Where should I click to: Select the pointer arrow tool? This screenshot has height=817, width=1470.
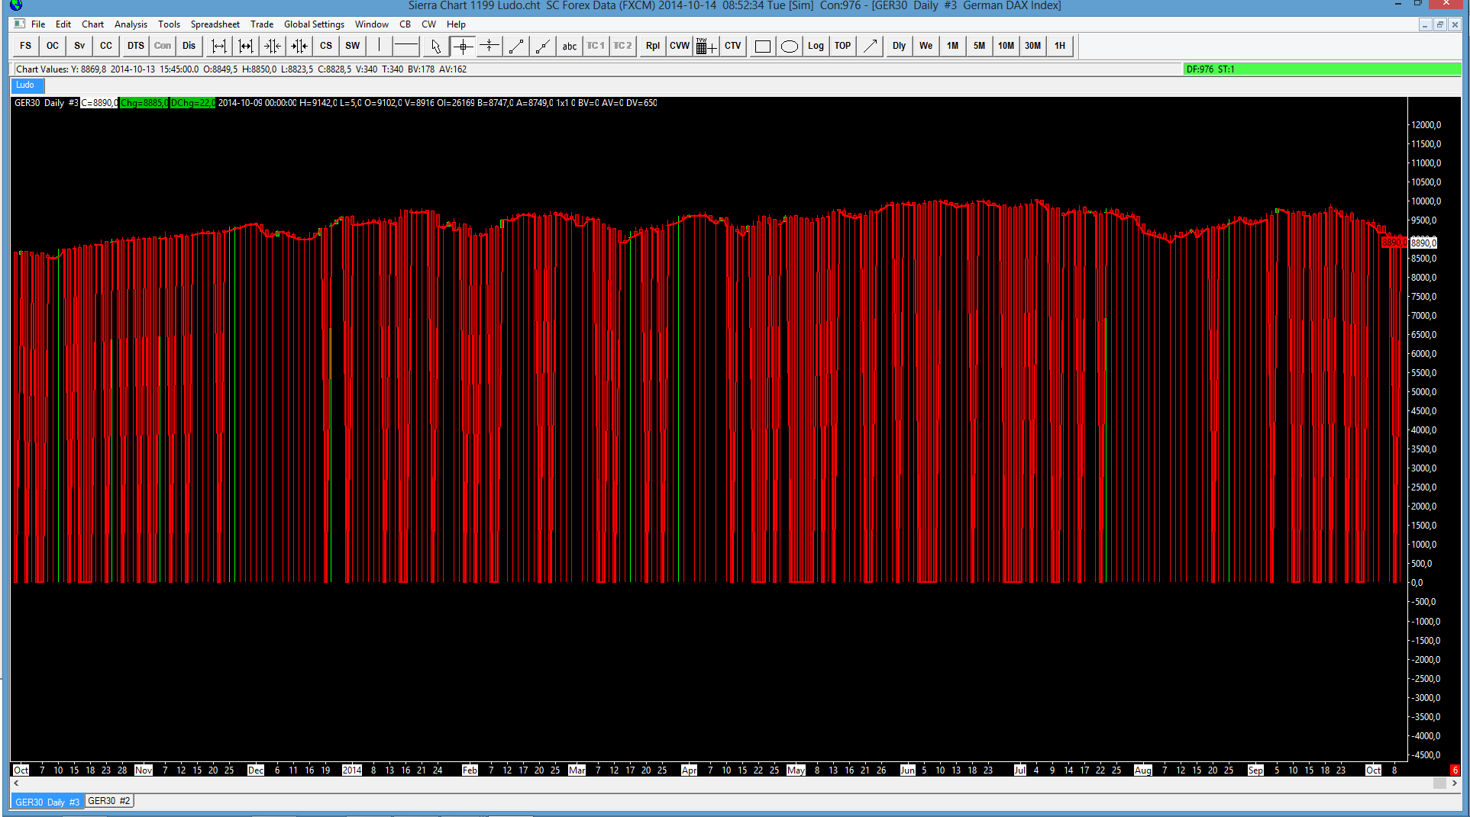[435, 46]
